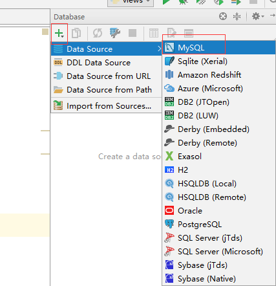
Task: Click the Collapse All icon
Action: coord(237,16)
